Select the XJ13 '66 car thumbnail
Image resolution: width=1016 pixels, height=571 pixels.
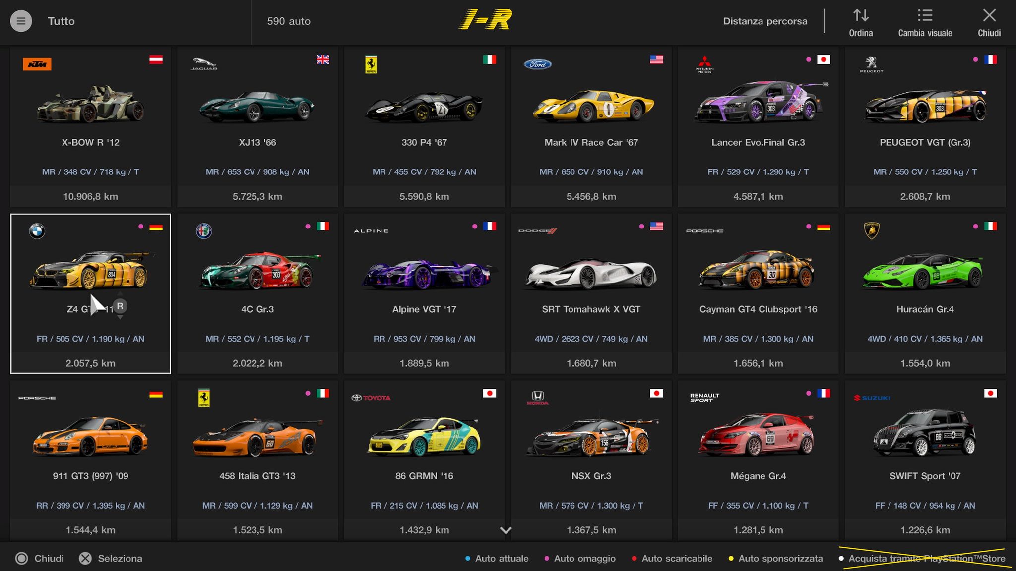257,106
